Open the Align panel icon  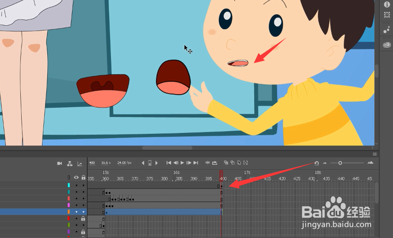pos(387,15)
